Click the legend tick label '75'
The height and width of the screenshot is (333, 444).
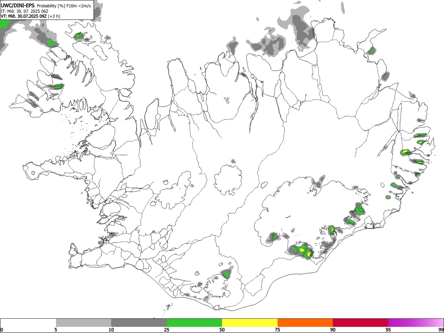pyautogui.click(x=278, y=330)
